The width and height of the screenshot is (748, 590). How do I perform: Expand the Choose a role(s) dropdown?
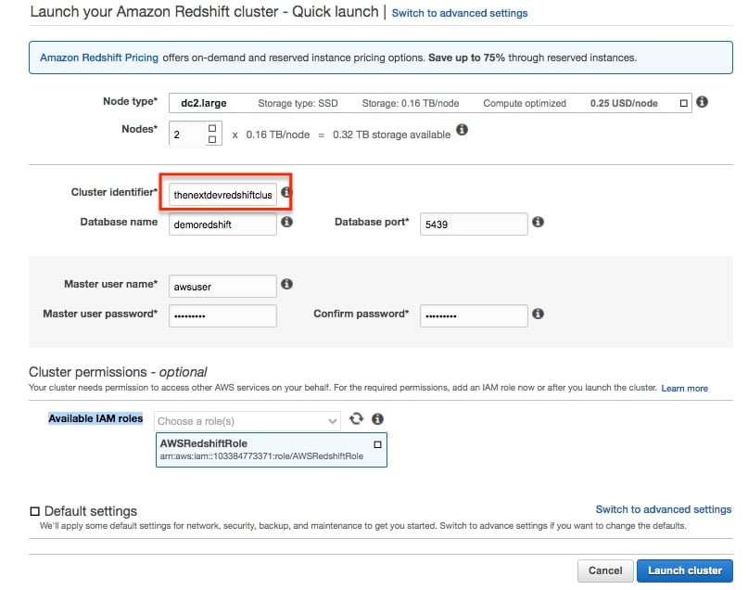click(247, 421)
